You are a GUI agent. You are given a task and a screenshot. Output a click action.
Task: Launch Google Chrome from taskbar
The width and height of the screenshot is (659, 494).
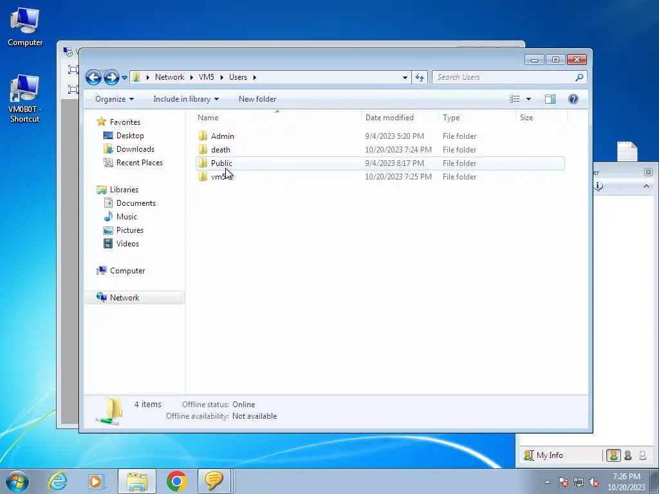pyautogui.click(x=176, y=481)
